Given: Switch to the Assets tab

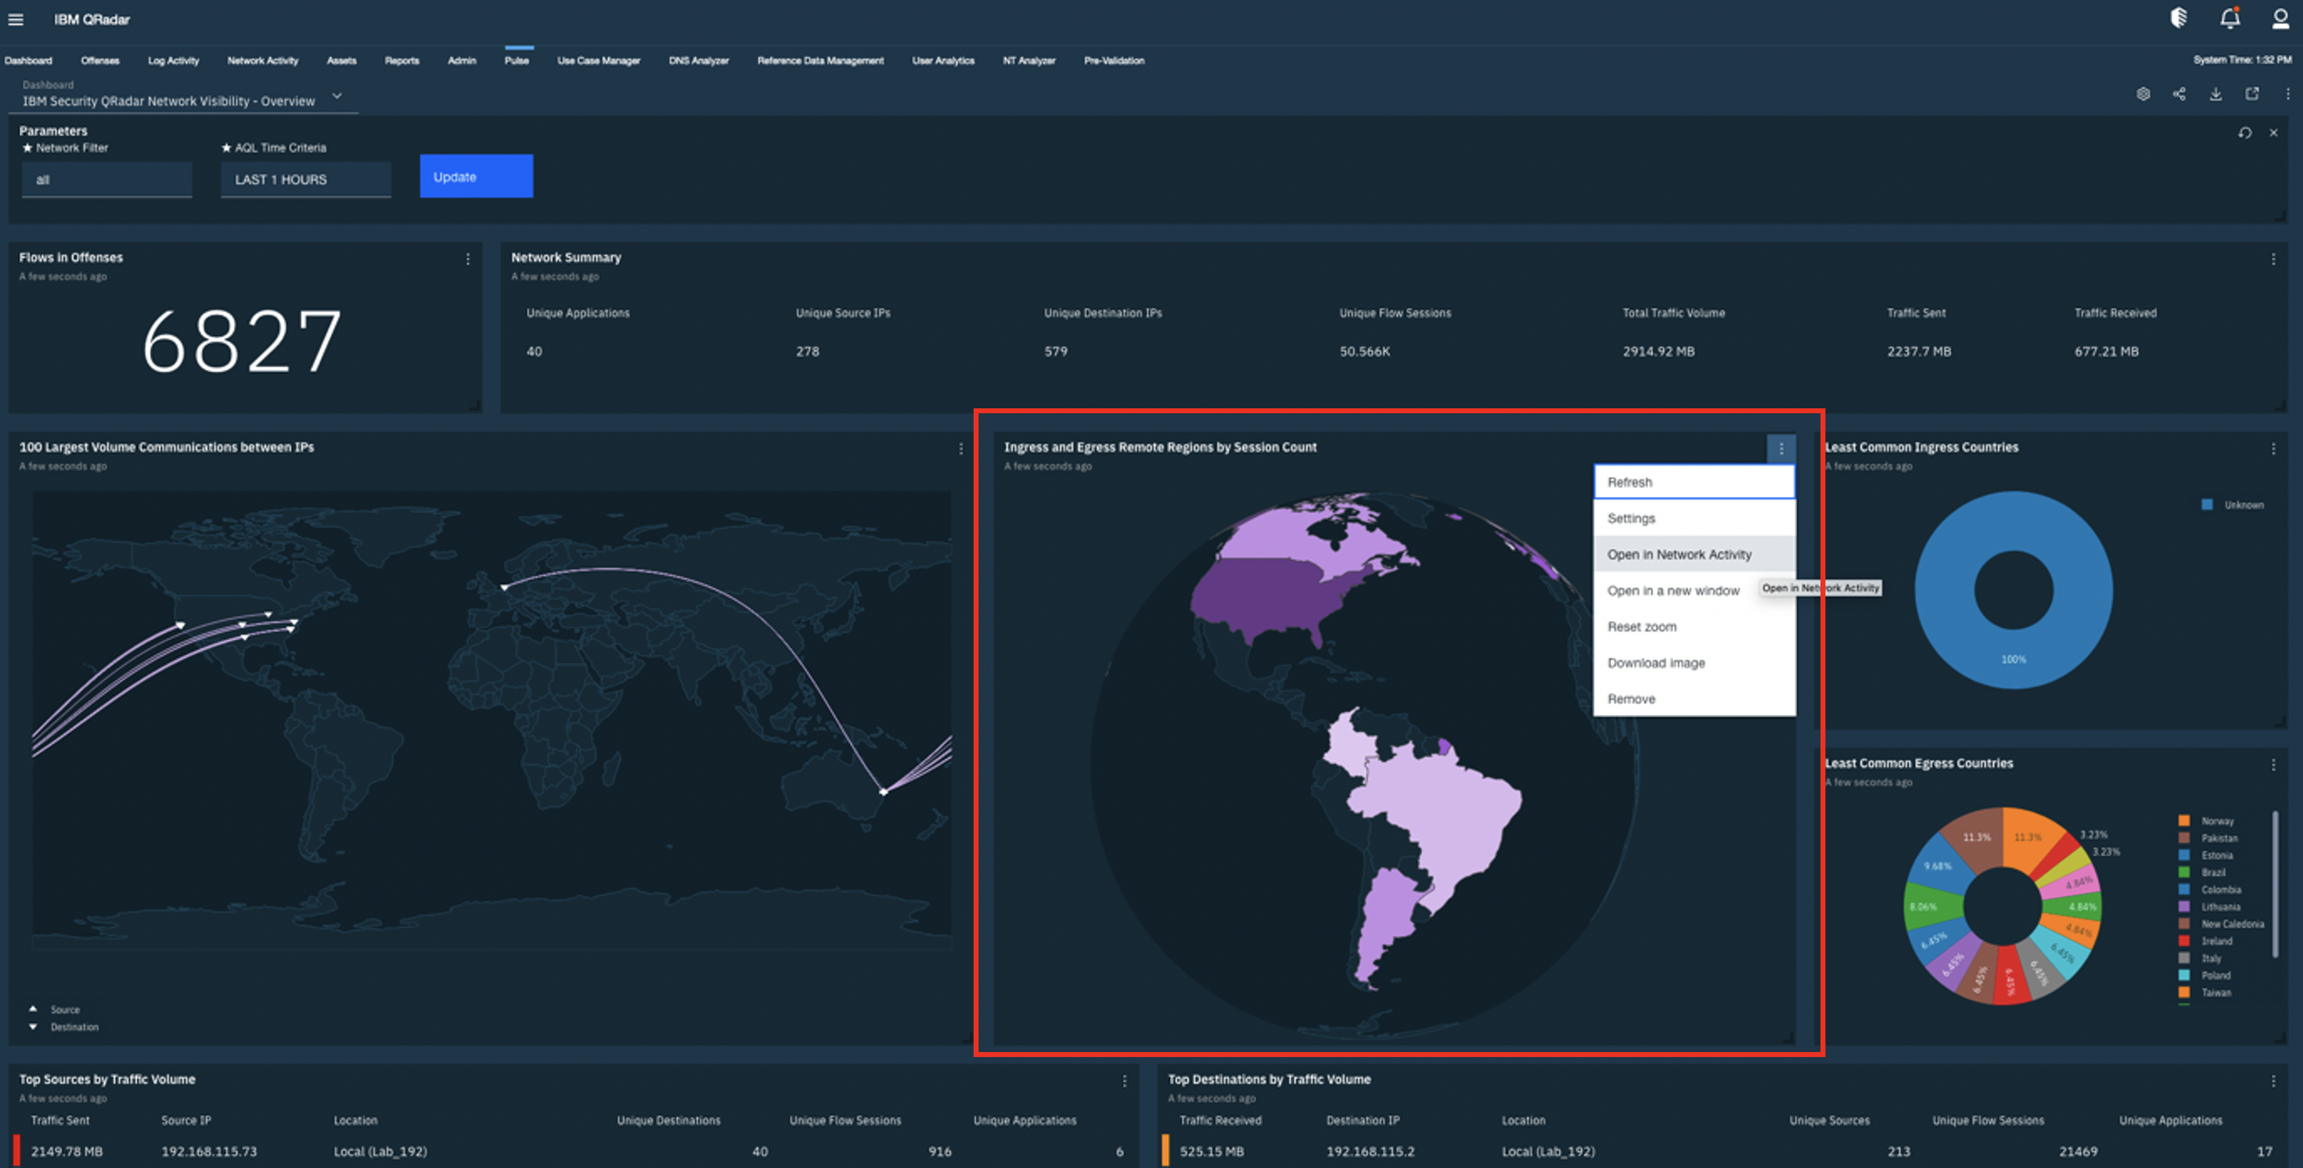Looking at the screenshot, I should click(x=342, y=60).
